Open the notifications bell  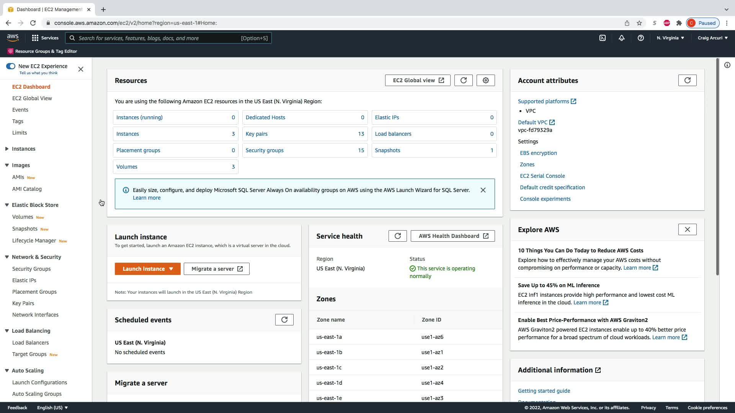coord(622,38)
